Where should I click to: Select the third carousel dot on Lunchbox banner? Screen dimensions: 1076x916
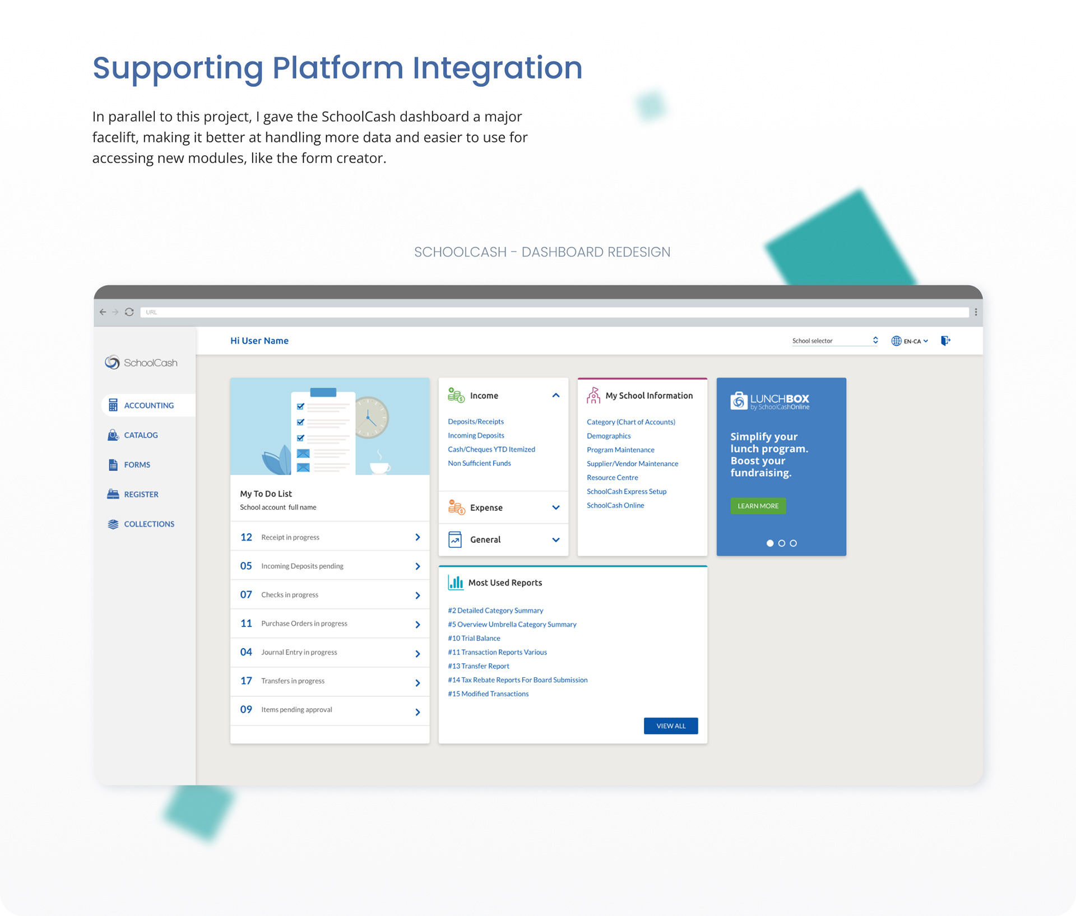point(793,543)
